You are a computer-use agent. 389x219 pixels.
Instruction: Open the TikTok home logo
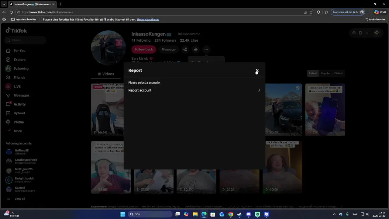pyautogui.click(x=16, y=30)
